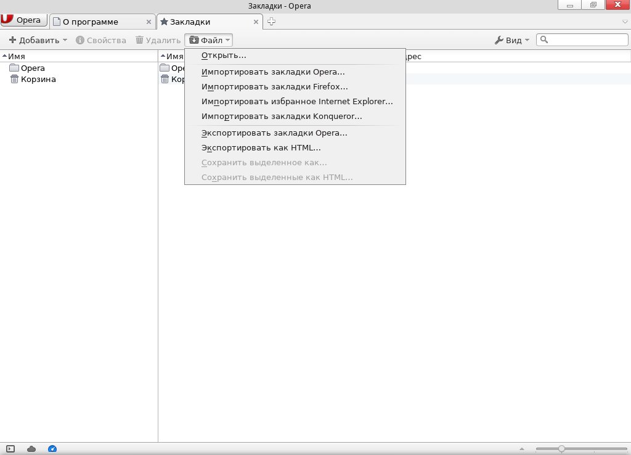631x455 pixels.
Task: Click the Корзина trash icon in right list
Action: coord(165,79)
